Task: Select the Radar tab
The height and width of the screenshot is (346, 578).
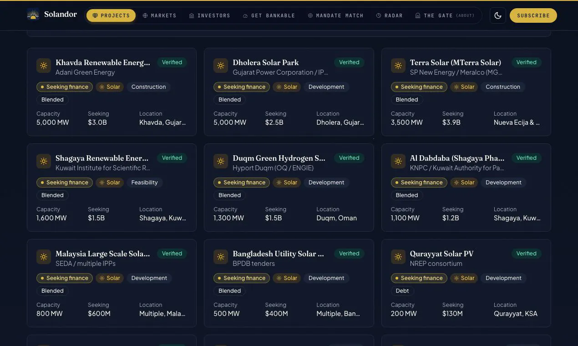Action: click(x=390, y=15)
